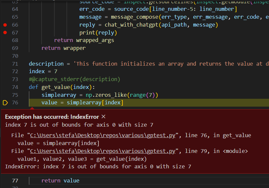The image size is (269, 188).
Task: Click 'print(reply)' statement on line 67
Action: click(x=98, y=32)
